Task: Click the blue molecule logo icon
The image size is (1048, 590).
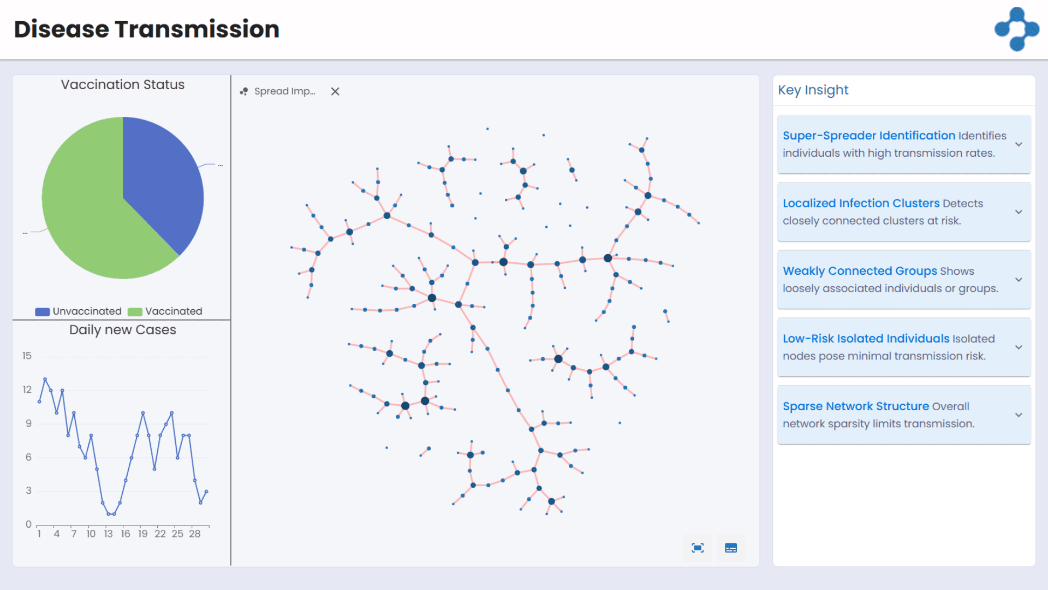Action: click(1017, 29)
